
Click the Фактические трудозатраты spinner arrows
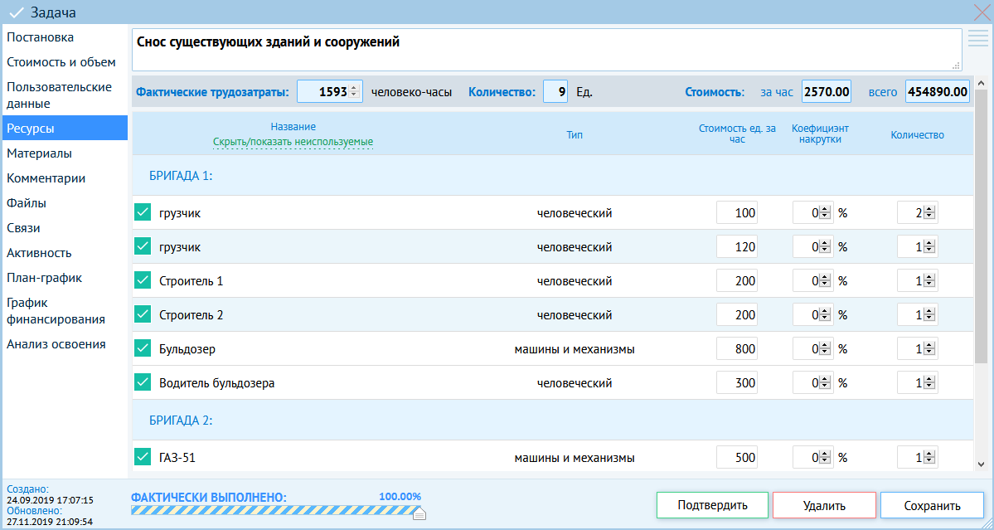355,92
